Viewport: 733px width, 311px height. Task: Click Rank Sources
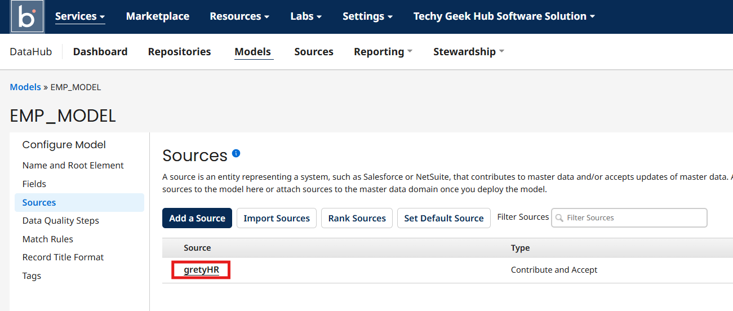pos(357,218)
